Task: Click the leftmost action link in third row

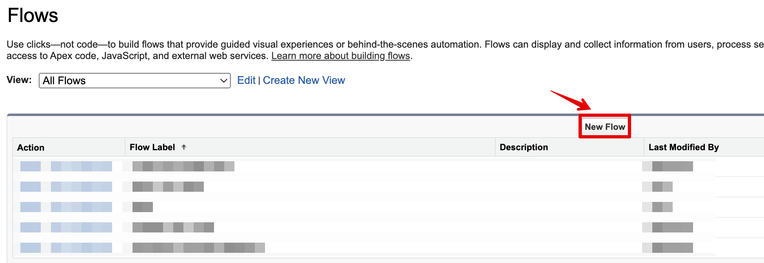Action: [31, 207]
